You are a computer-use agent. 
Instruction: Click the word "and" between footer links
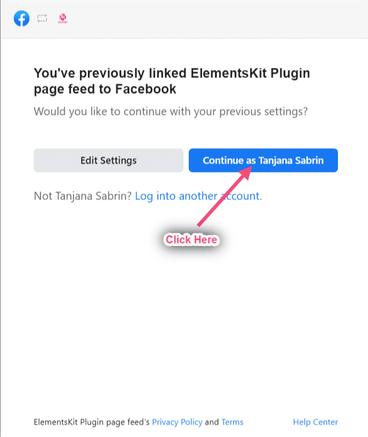[x=212, y=422]
